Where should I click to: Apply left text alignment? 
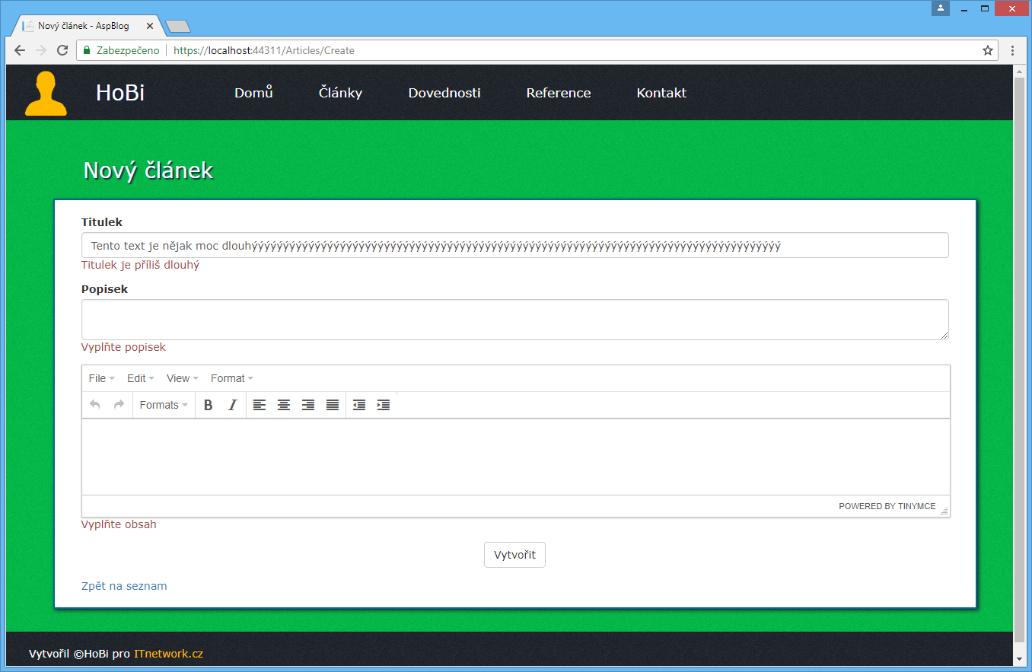pyautogui.click(x=259, y=404)
